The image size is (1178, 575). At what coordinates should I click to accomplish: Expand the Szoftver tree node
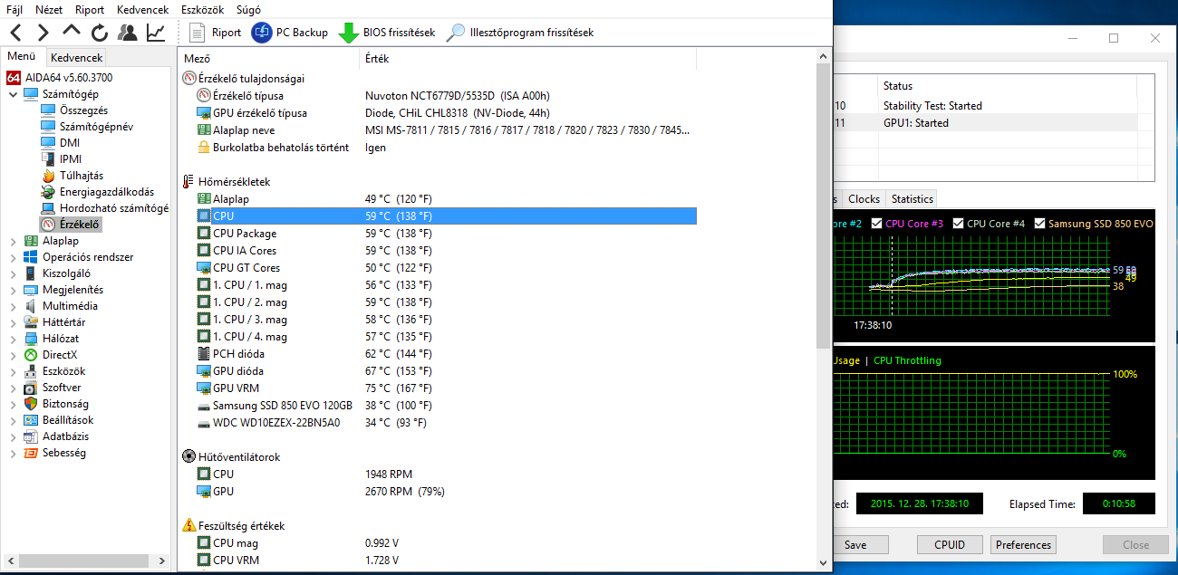(x=13, y=388)
